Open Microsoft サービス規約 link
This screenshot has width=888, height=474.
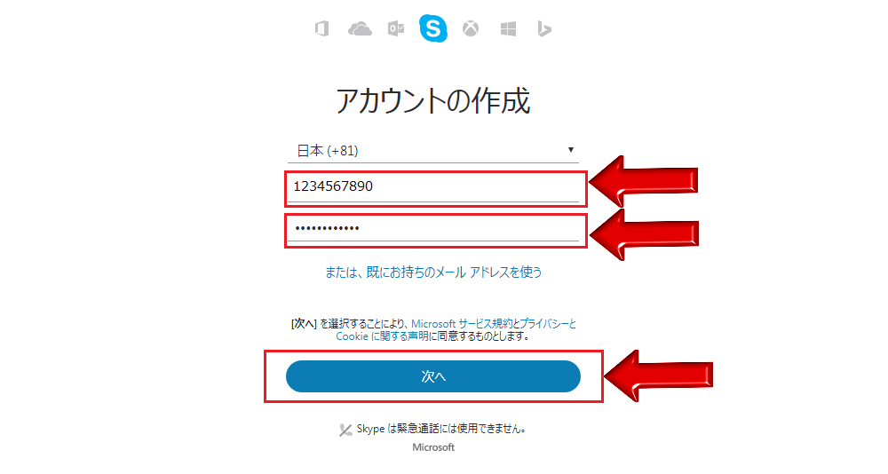(x=462, y=324)
